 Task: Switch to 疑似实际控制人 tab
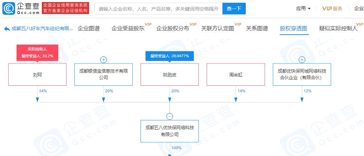338,28
